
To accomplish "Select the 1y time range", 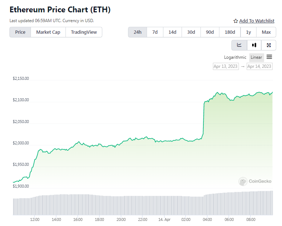I will pyautogui.click(x=249, y=32).
